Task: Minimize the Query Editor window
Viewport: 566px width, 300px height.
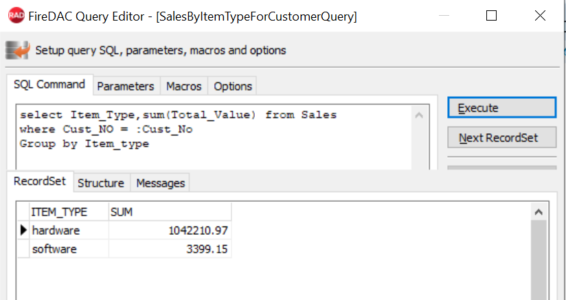Action: [444, 16]
